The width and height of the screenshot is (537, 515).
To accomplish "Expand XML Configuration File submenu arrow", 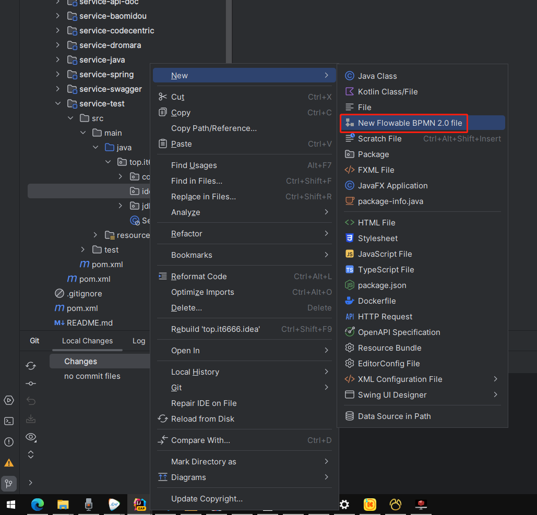I will click(496, 379).
